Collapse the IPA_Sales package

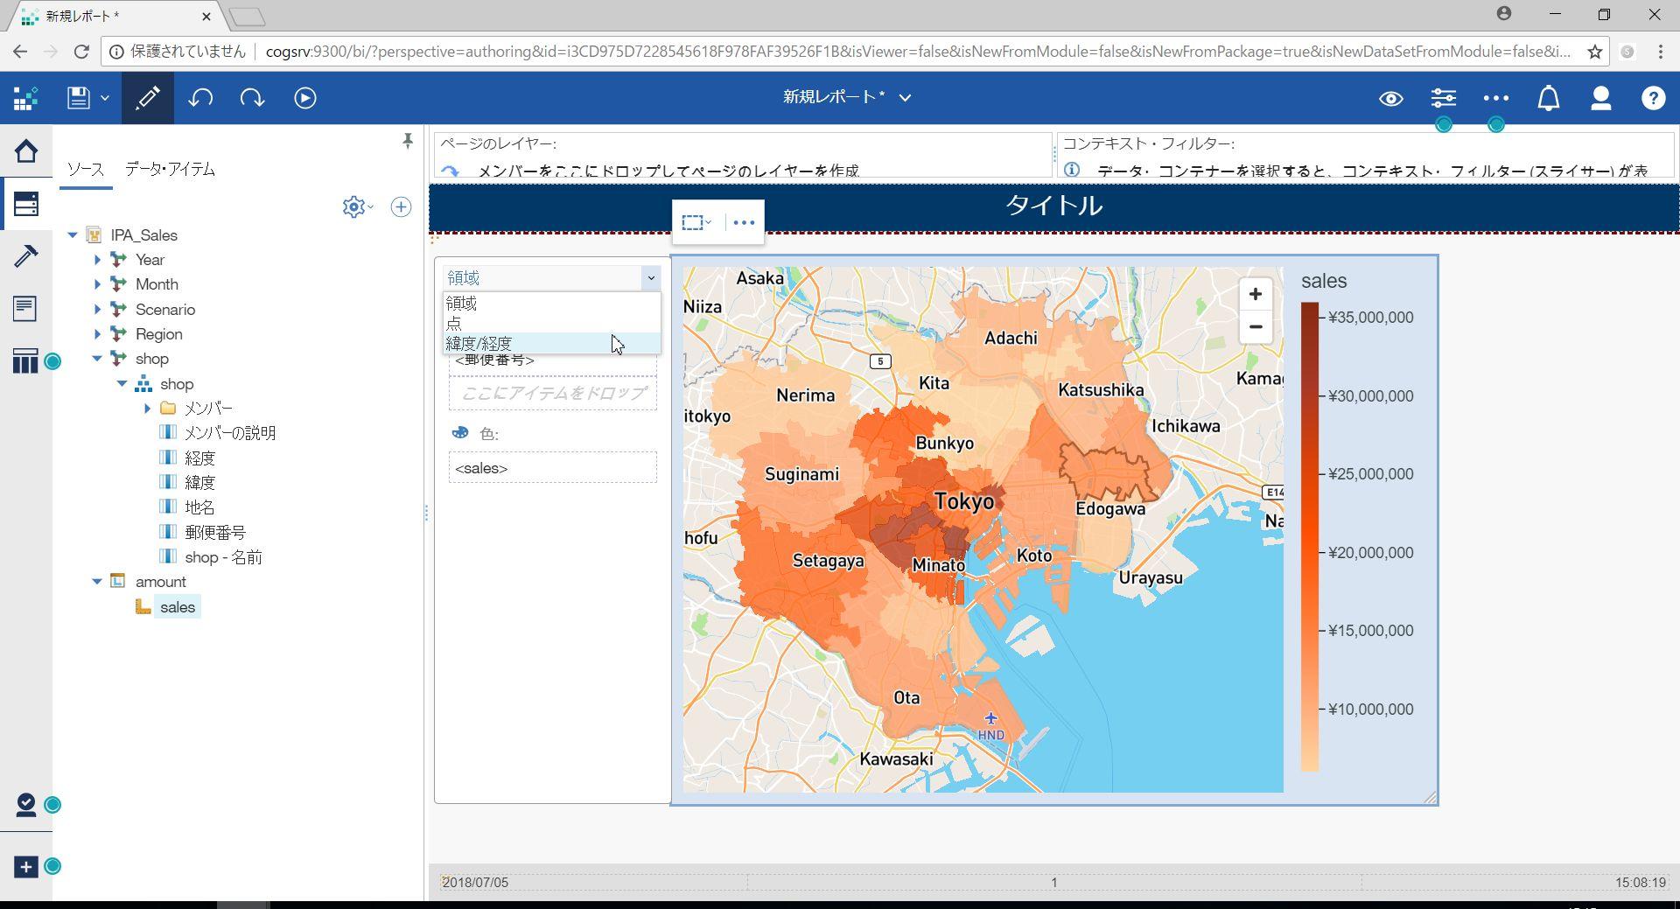[x=73, y=235]
